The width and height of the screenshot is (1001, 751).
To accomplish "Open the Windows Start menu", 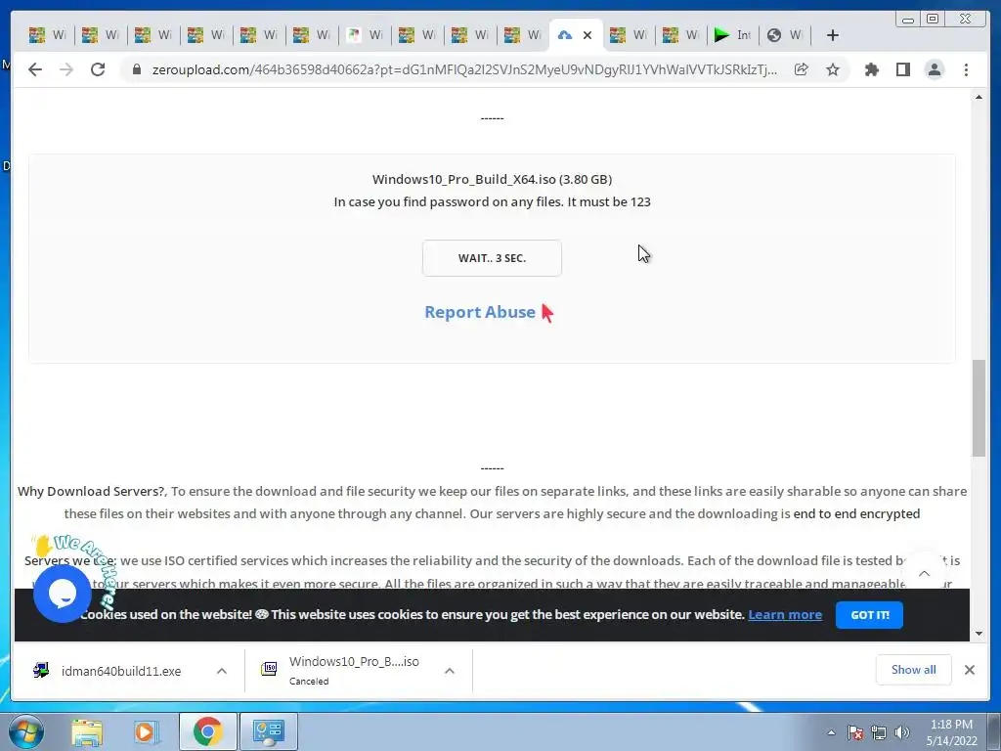I will (25, 731).
